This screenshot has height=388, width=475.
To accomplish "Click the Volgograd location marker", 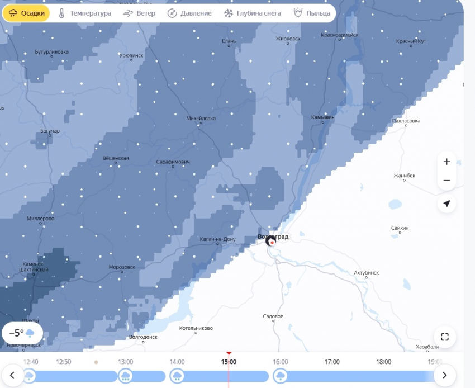I will click(271, 242).
